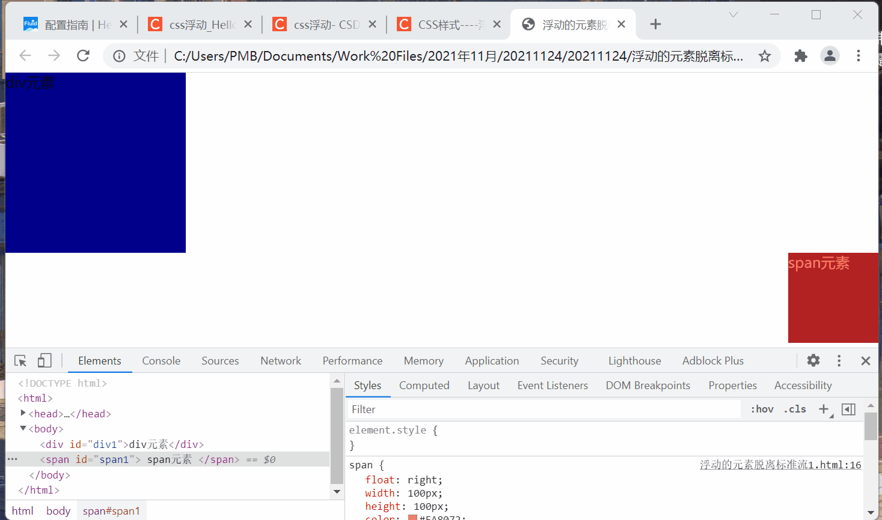Open the extensions puzzle icon
This screenshot has height=520, width=882.
tap(801, 56)
